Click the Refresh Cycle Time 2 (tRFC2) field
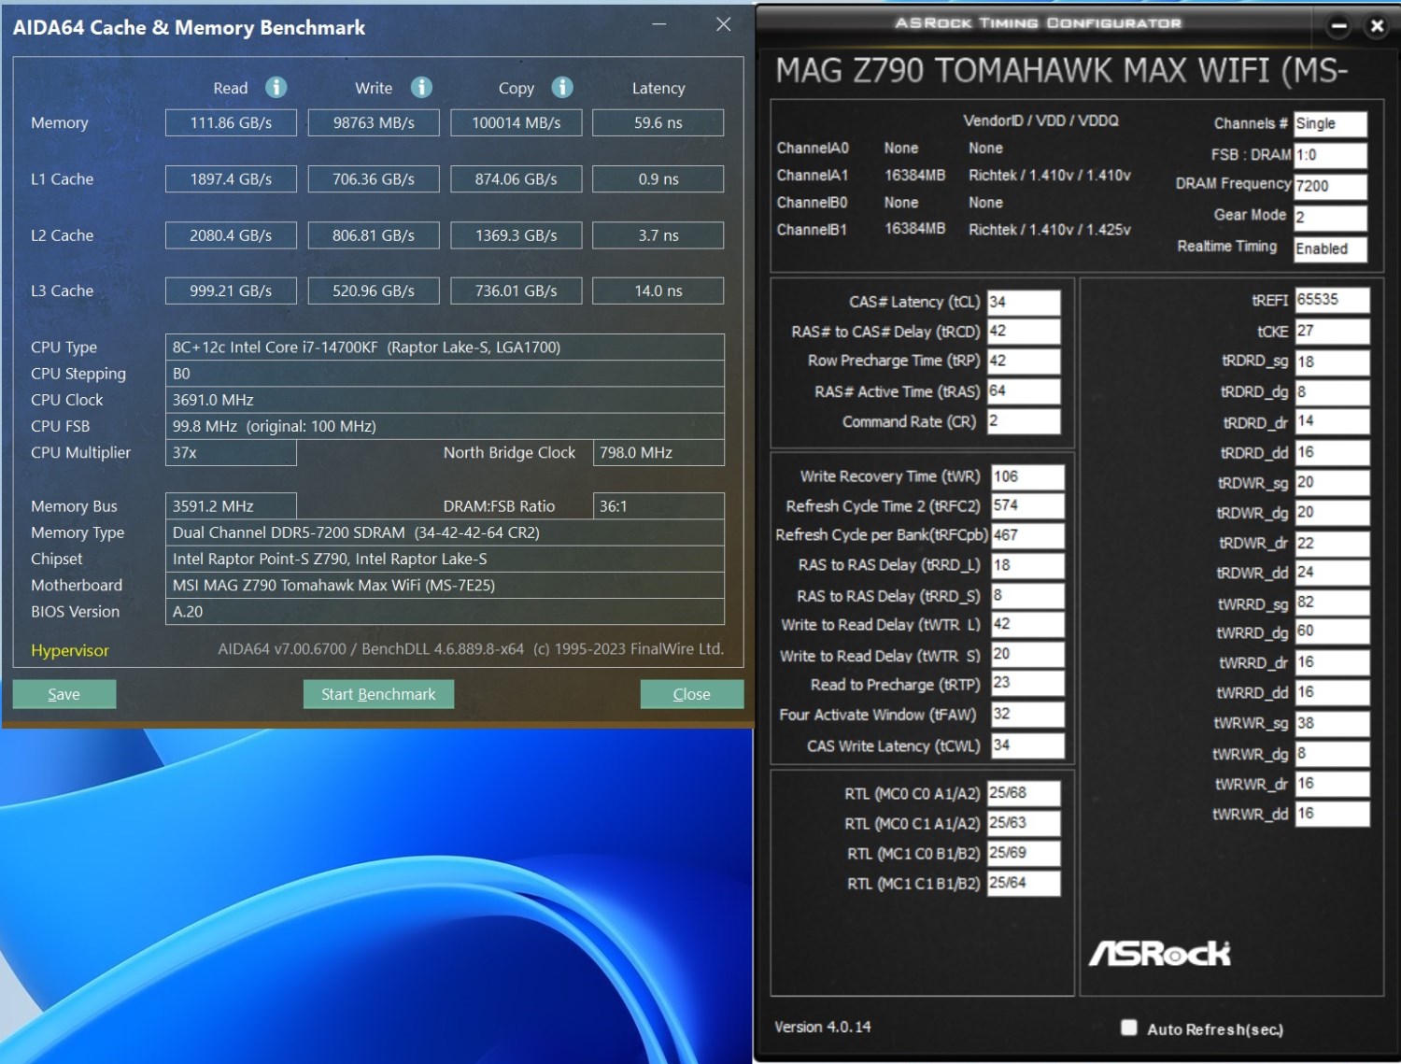Screen dimensions: 1401x1064 click(1026, 505)
